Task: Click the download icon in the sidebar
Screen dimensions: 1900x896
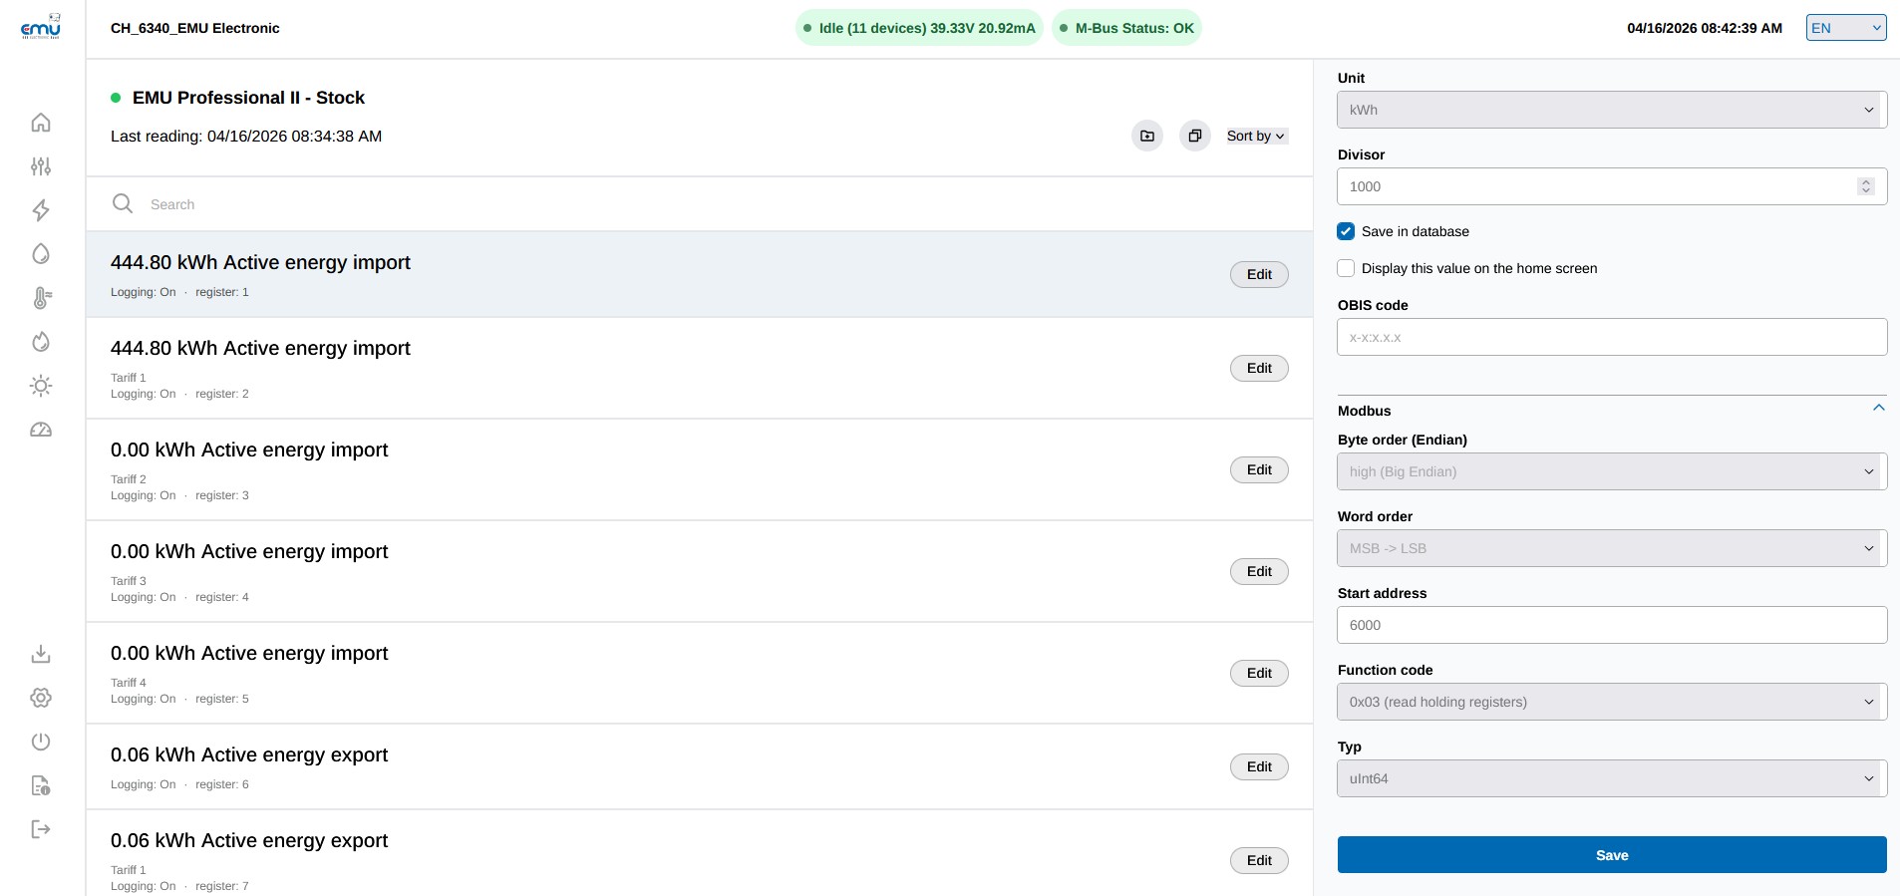Action: click(41, 654)
